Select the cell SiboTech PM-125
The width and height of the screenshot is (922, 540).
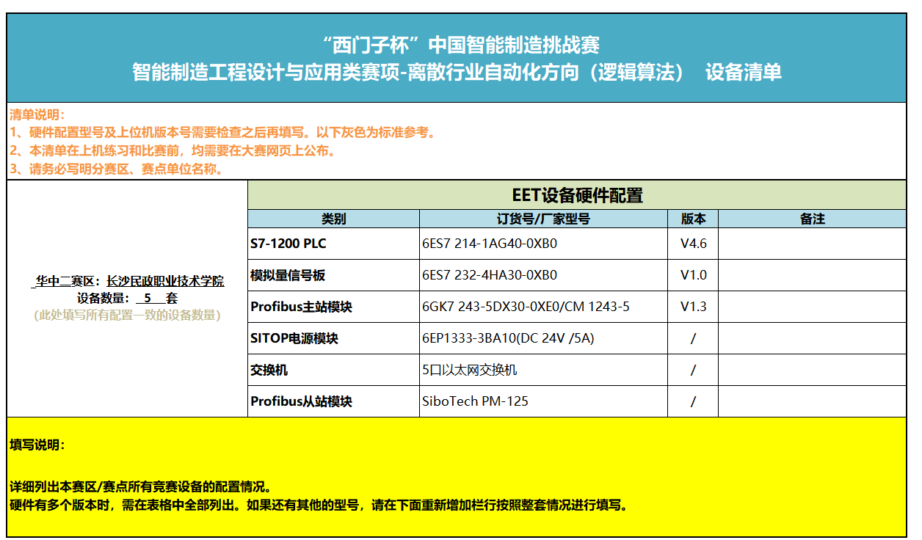tap(543, 401)
